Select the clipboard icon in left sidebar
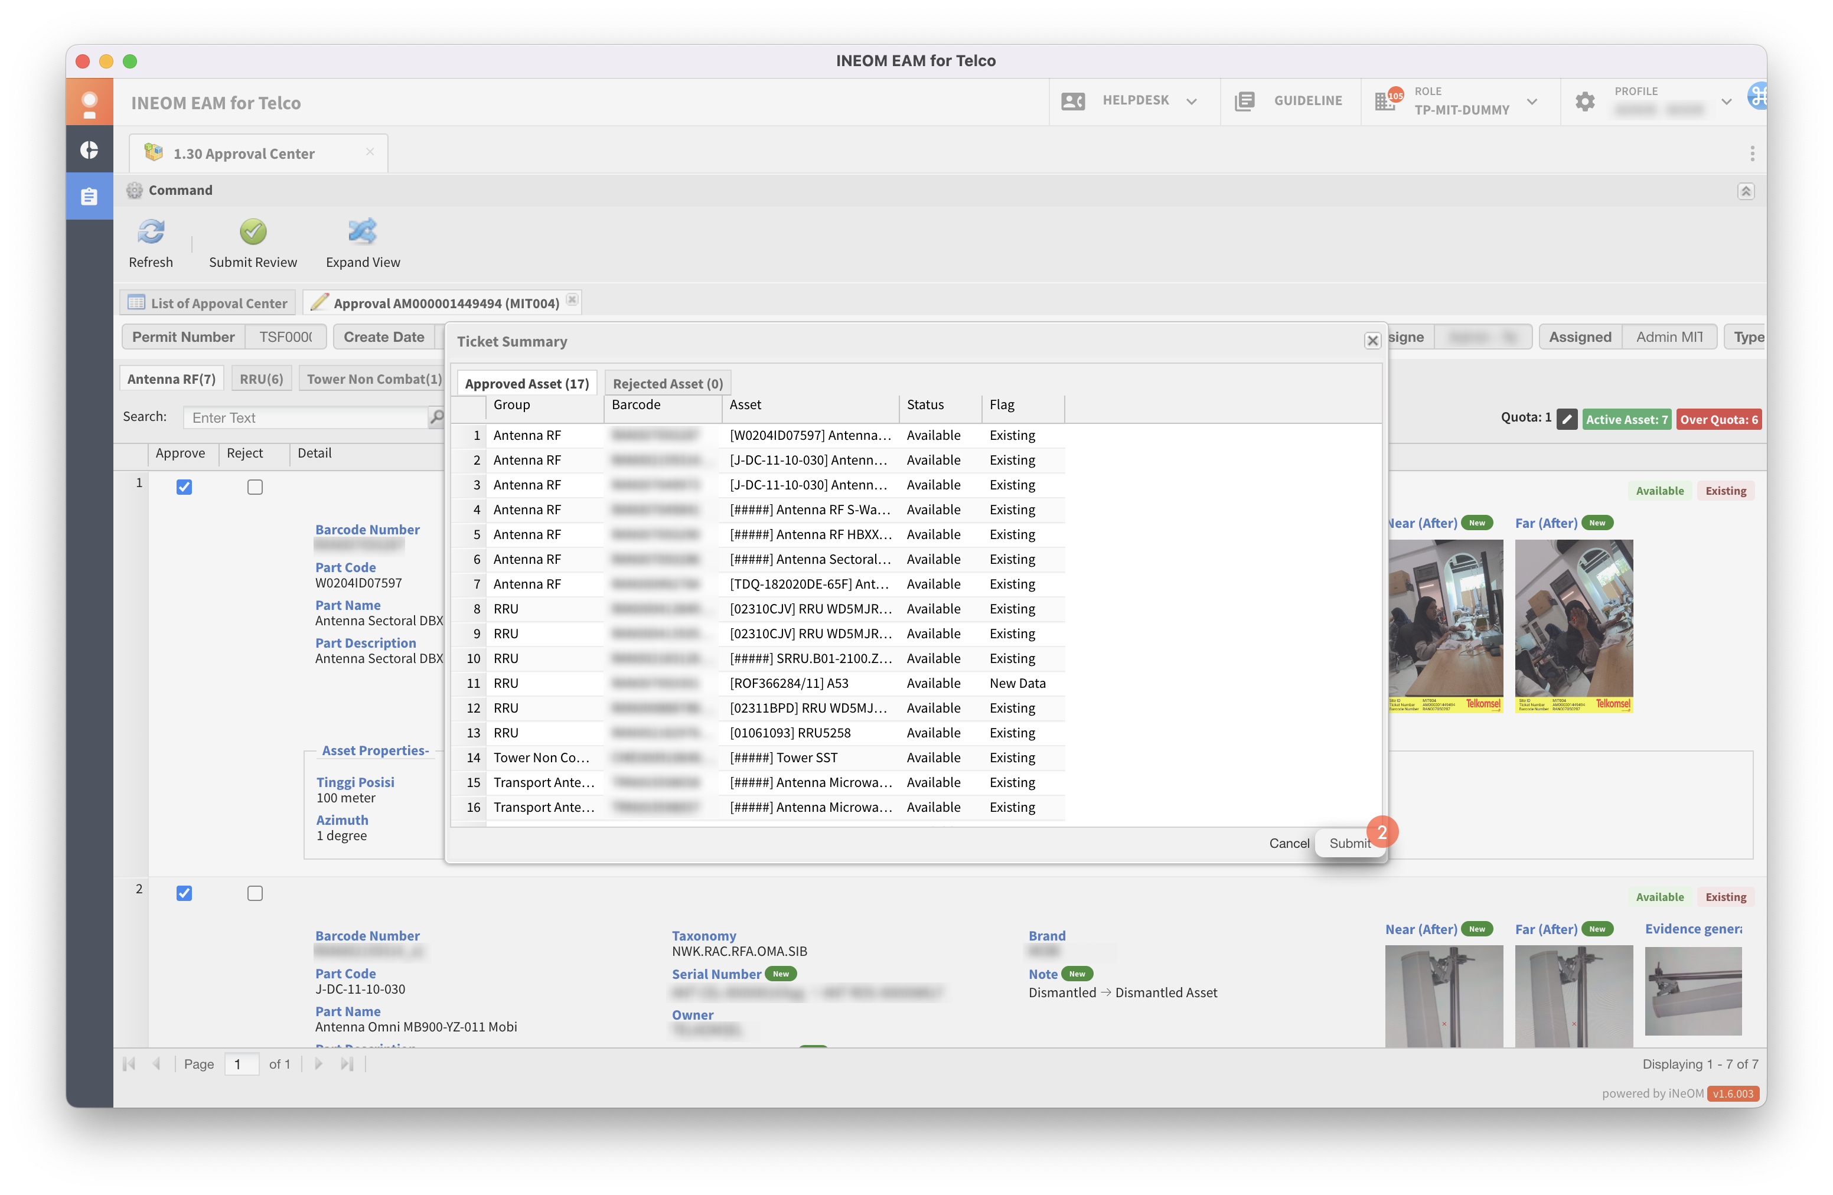Image resolution: width=1833 pixels, height=1195 pixels. click(89, 197)
